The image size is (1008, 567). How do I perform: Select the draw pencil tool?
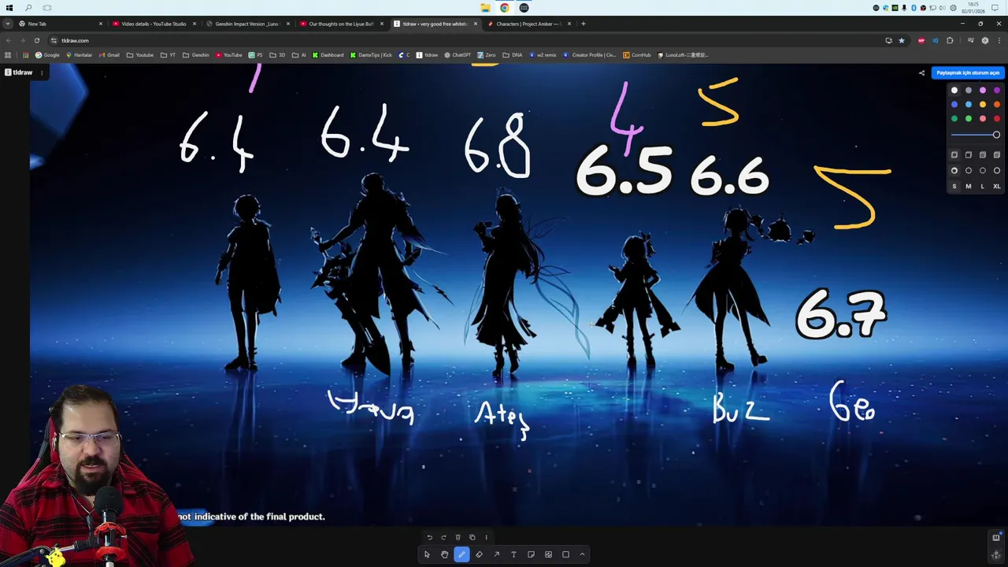click(x=461, y=554)
